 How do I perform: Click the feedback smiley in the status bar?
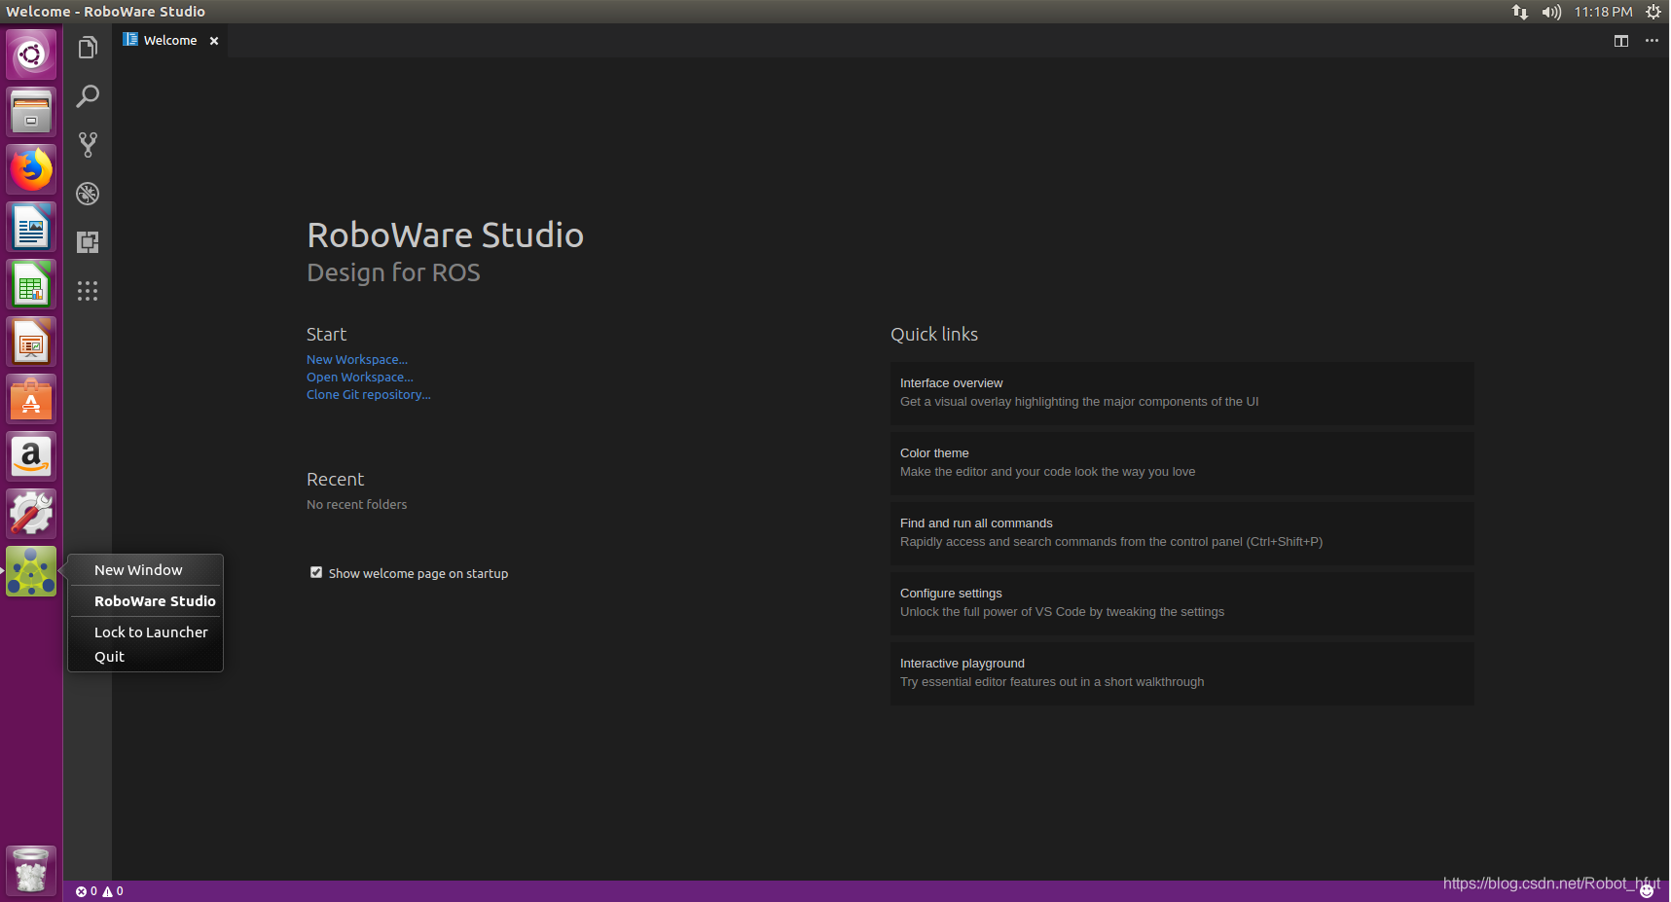(1647, 891)
